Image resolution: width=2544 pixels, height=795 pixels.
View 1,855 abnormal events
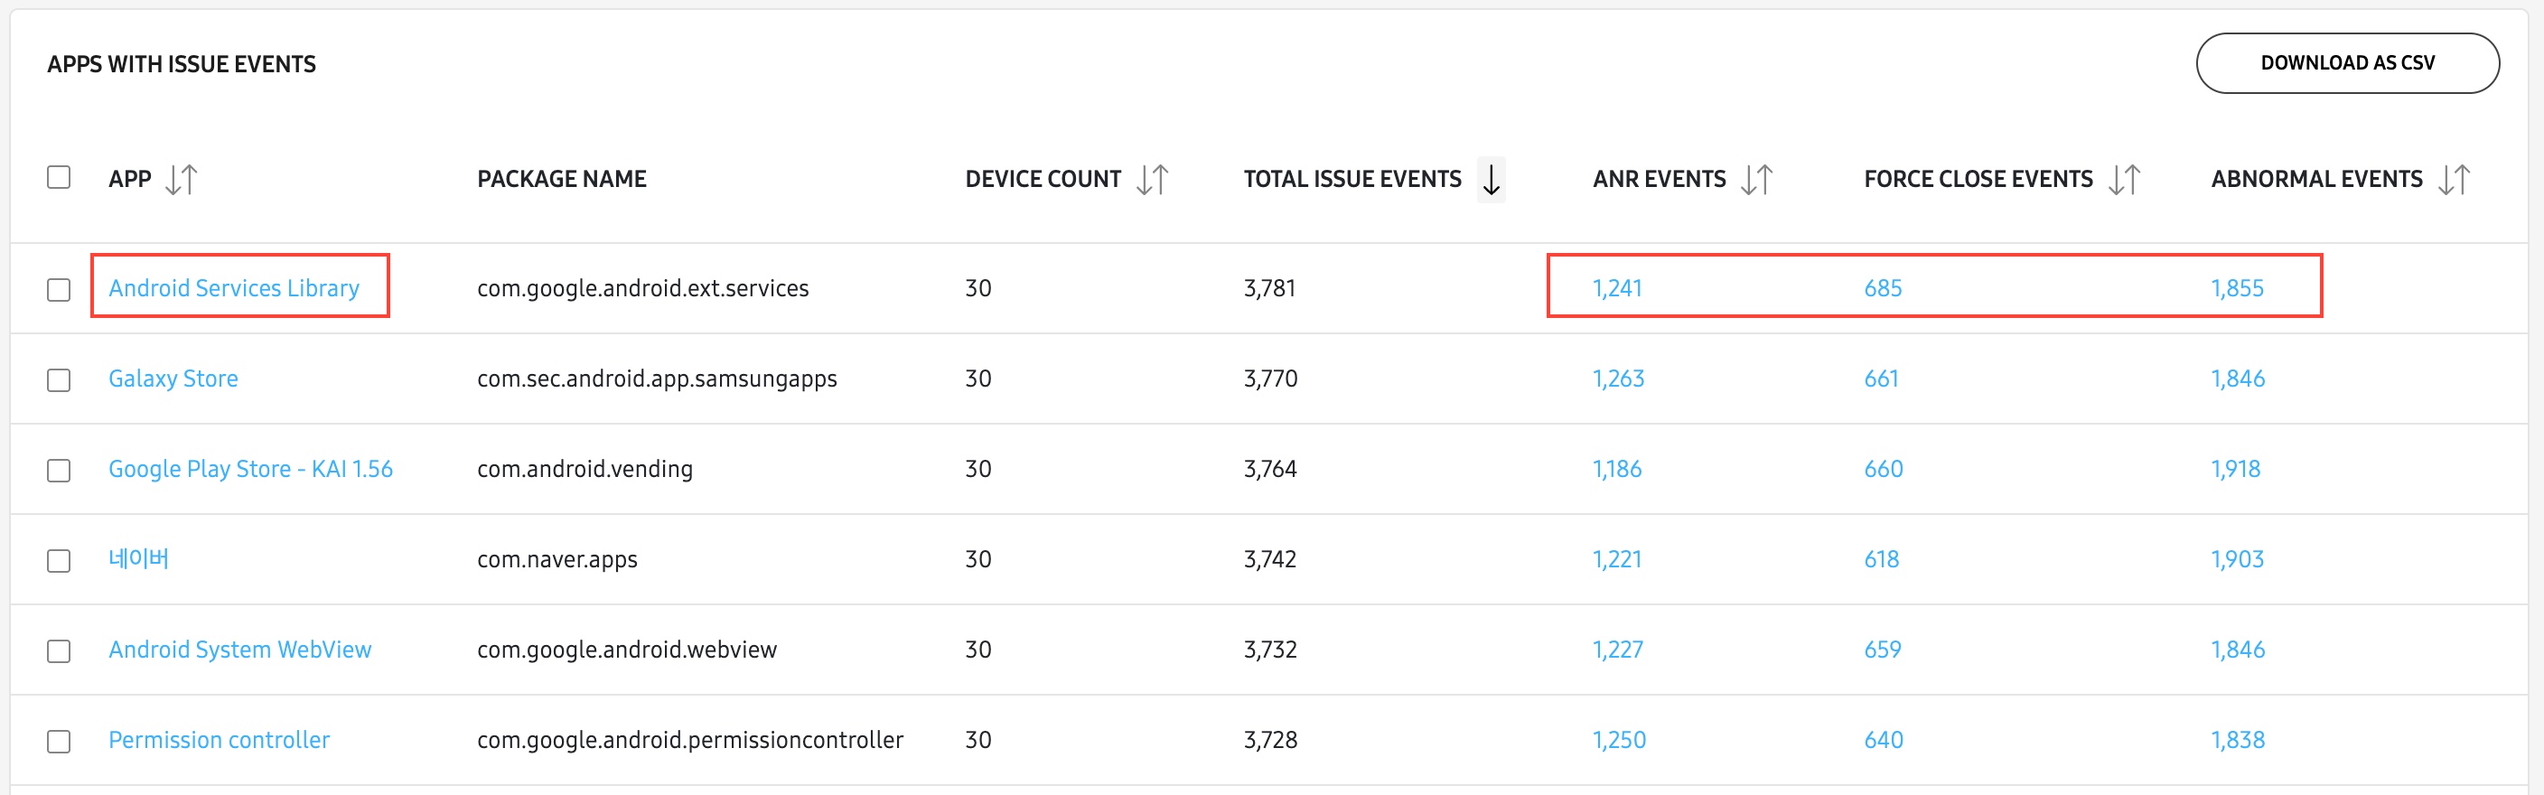(x=2237, y=287)
